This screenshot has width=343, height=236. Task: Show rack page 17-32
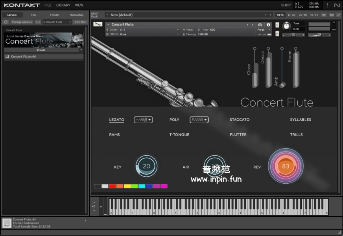tap(291, 15)
